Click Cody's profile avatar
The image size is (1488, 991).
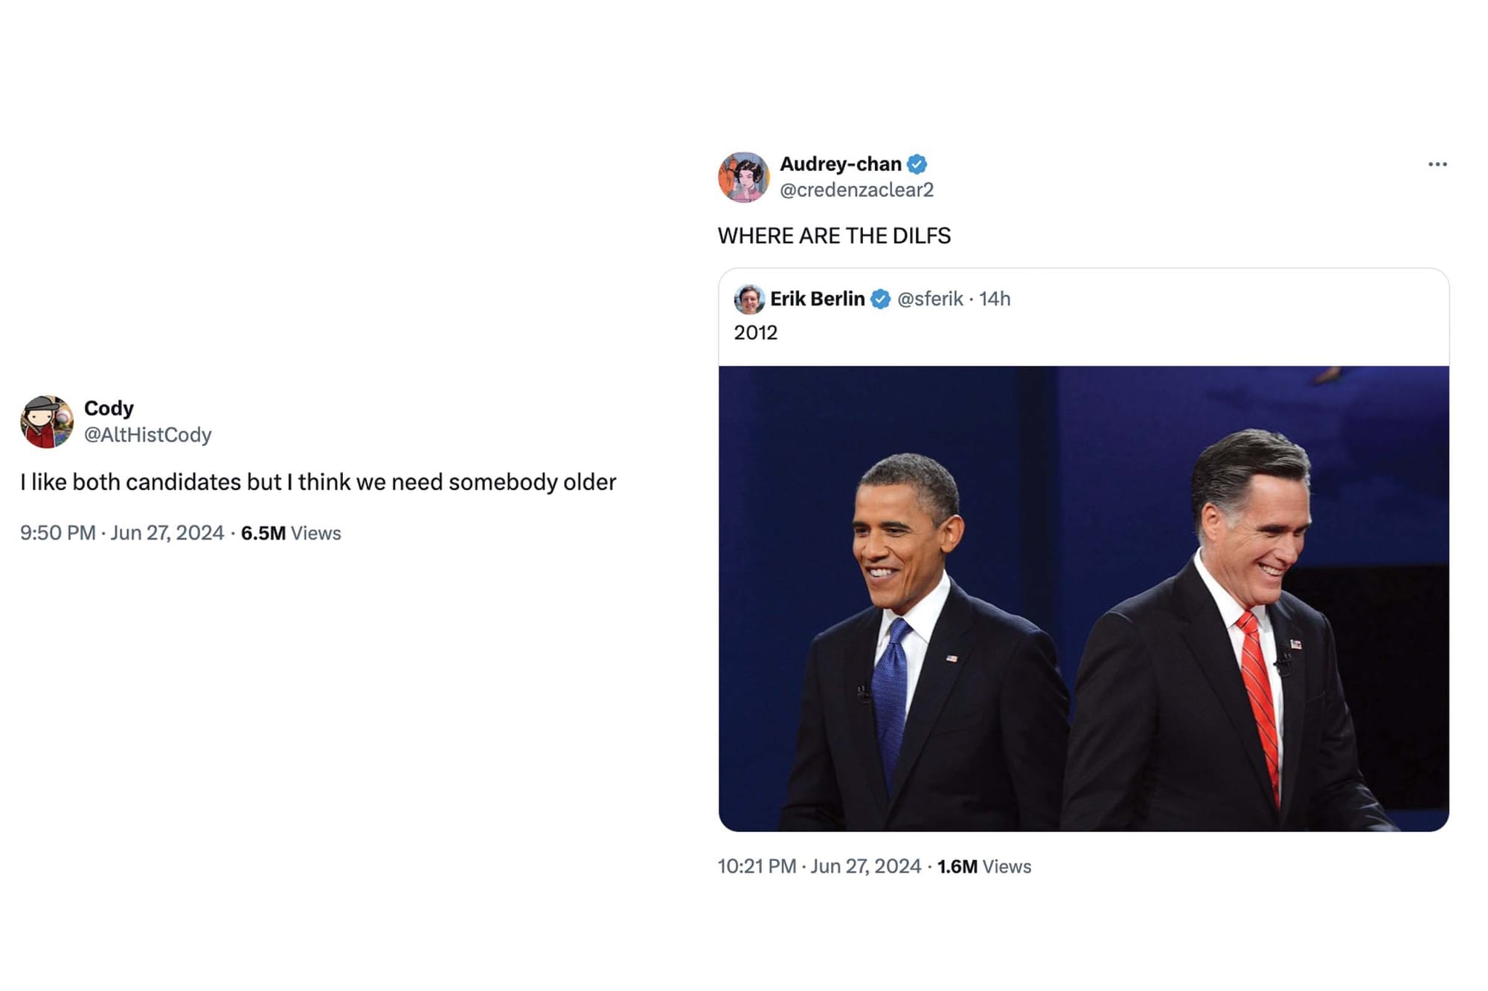point(47,422)
